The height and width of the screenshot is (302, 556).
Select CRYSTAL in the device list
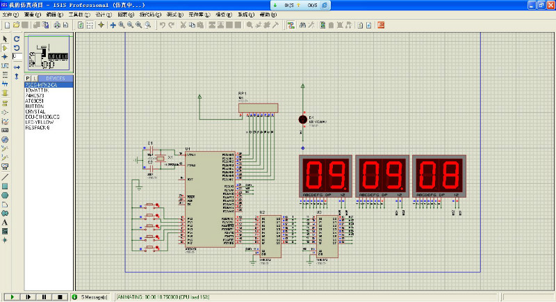[x=35, y=111]
